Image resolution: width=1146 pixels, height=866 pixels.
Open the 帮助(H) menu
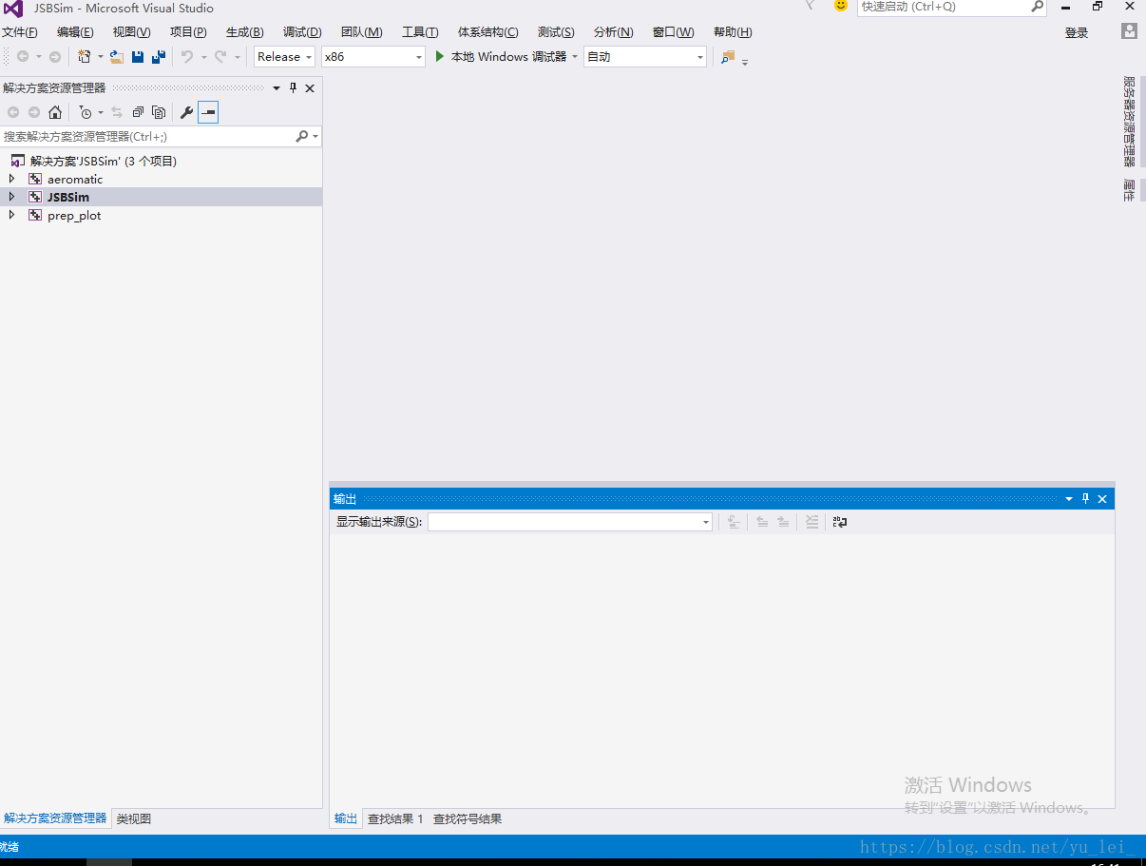click(733, 32)
